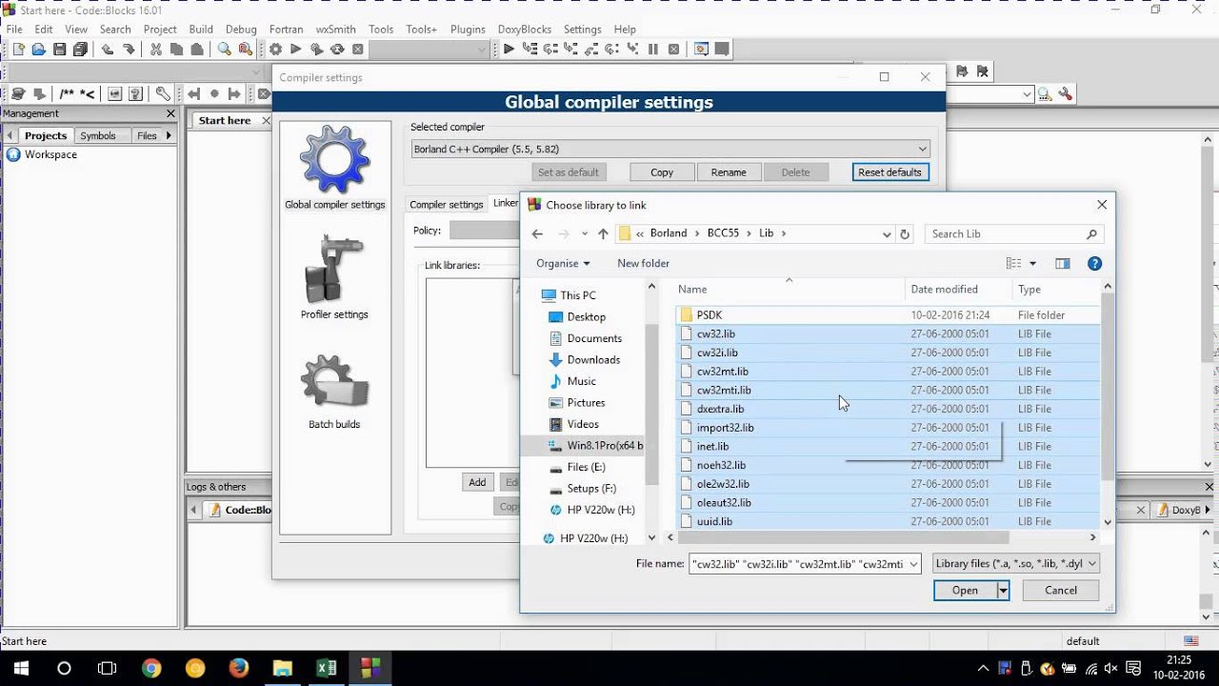Click the DoxyBlocks block comment /** icon
This screenshot has height=686, width=1219.
67,93
